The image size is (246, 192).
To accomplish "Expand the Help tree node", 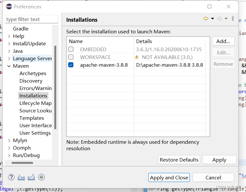I will pos(9,36).
